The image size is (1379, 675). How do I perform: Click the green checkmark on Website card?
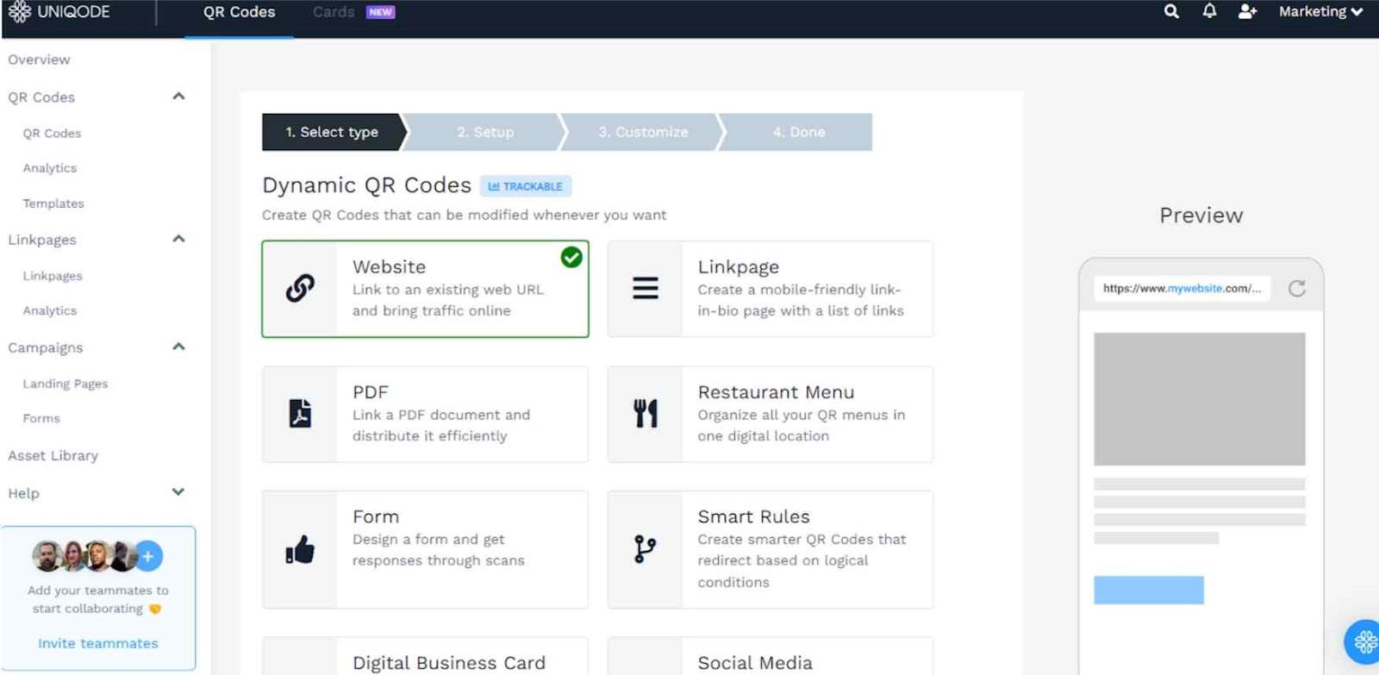coord(571,257)
